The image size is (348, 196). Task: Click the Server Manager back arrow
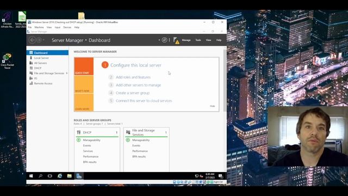pyautogui.click(x=32, y=40)
